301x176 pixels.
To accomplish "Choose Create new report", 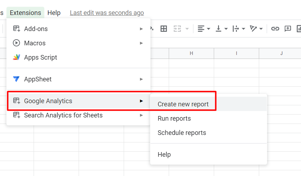I will coord(208,104).
